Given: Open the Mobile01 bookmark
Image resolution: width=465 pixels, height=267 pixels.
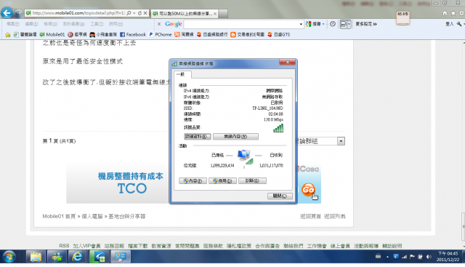Looking at the screenshot, I should pos(52,34).
